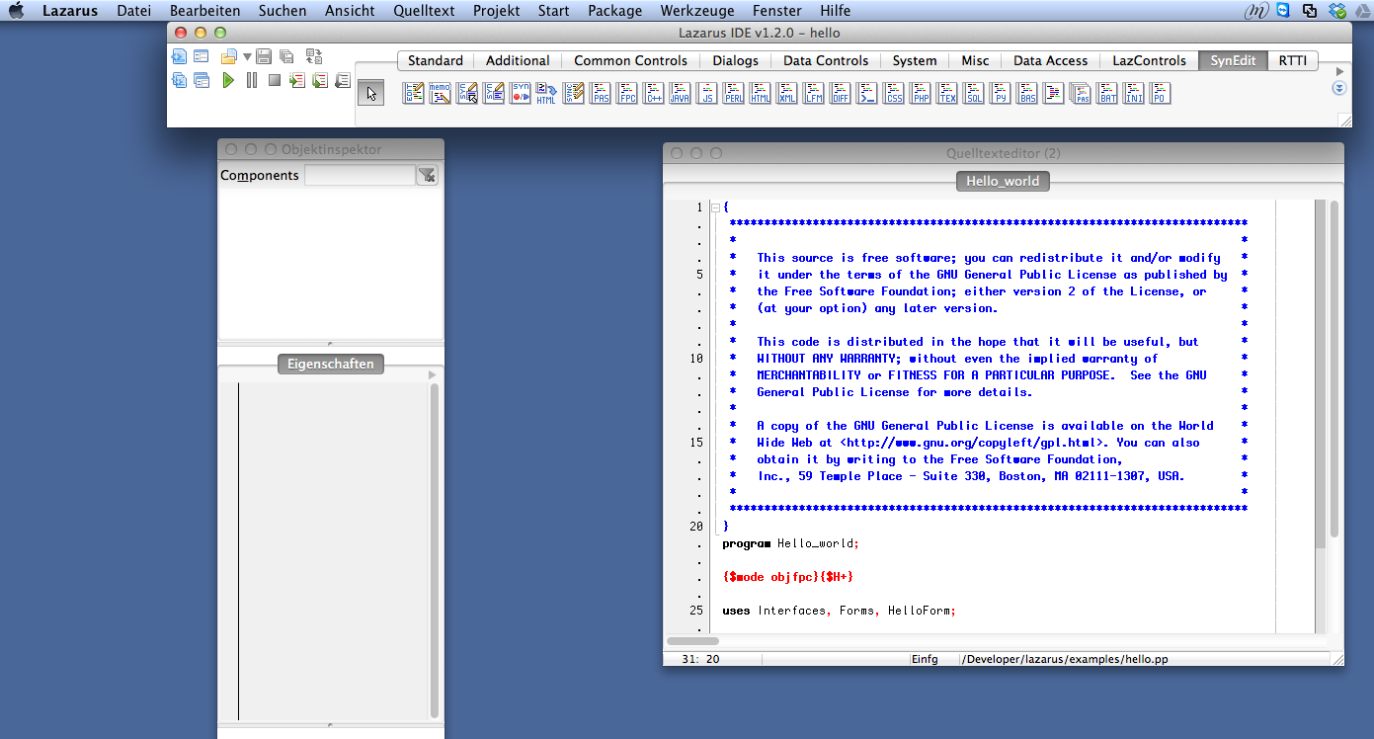Collapse the comment block fold at line 1

click(x=715, y=207)
